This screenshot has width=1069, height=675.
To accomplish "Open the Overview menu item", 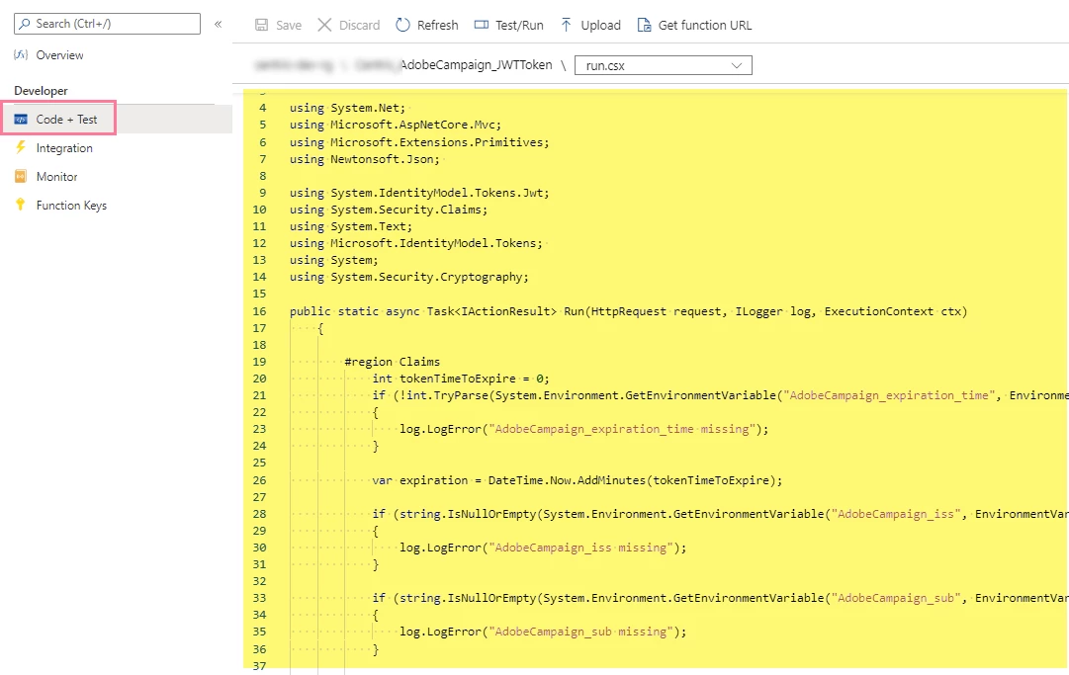I will pyautogui.click(x=59, y=55).
